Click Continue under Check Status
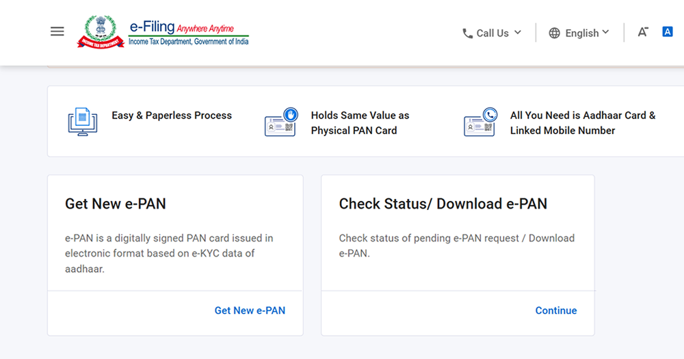684x359 pixels. click(556, 310)
